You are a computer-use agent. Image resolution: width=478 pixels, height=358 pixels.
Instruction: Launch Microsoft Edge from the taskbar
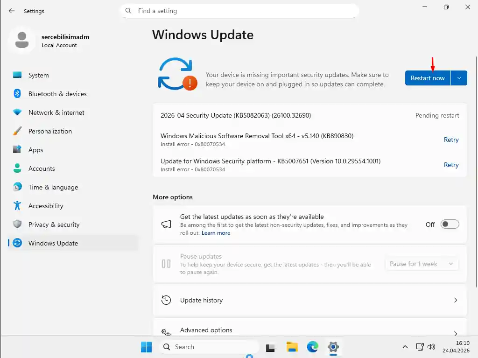[x=312, y=347]
